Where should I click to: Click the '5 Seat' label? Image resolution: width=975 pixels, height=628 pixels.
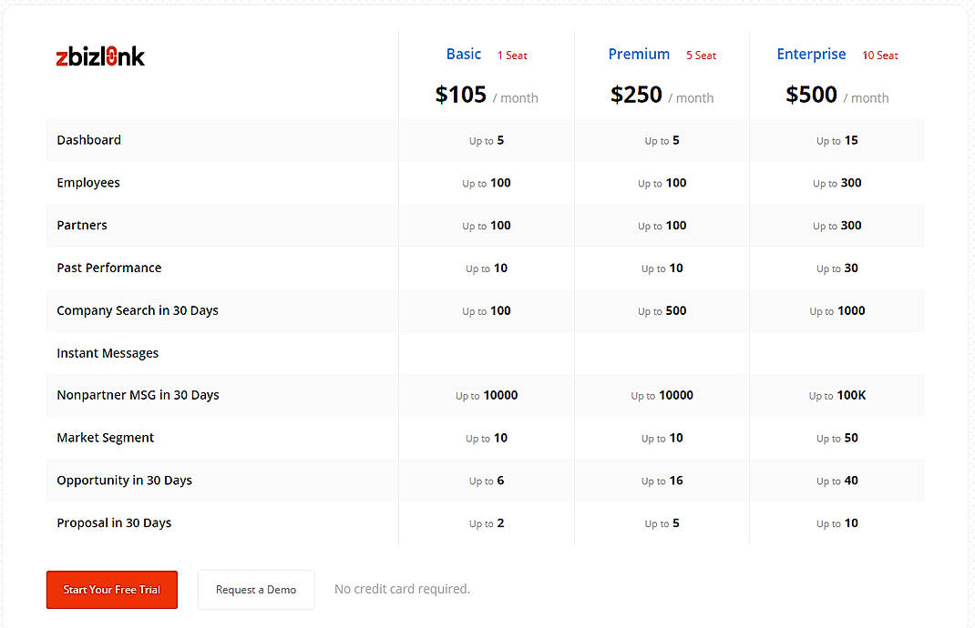coord(702,56)
